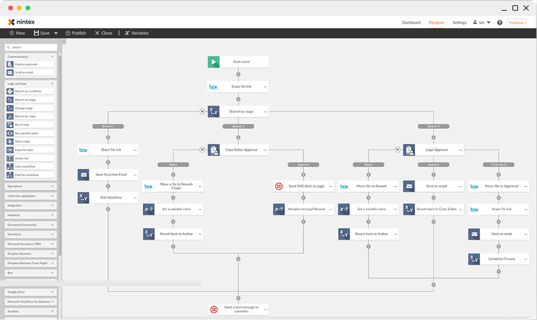
Task: Select the Branch by condition action icon
Action: (9, 91)
